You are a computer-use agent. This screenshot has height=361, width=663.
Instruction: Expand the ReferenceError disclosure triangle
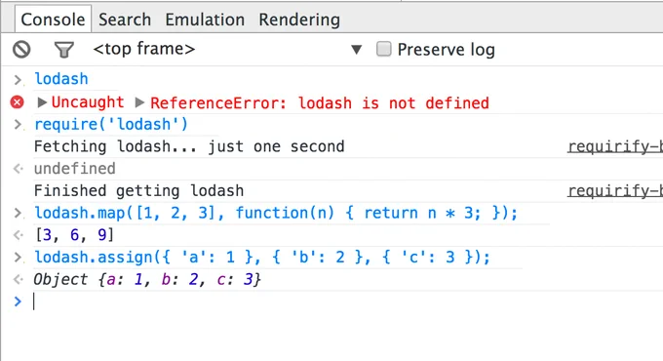point(140,102)
